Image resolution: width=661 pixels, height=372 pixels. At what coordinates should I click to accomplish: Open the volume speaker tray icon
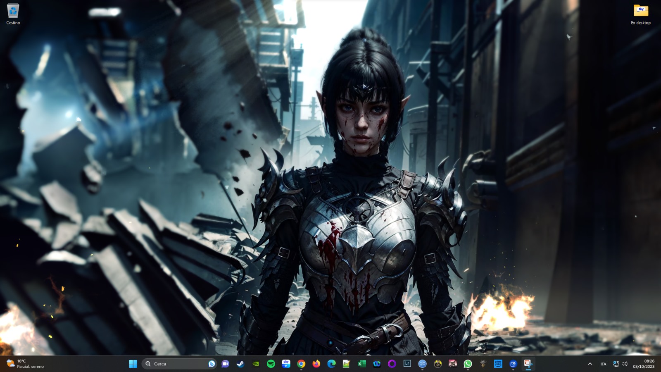(x=624, y=364)
